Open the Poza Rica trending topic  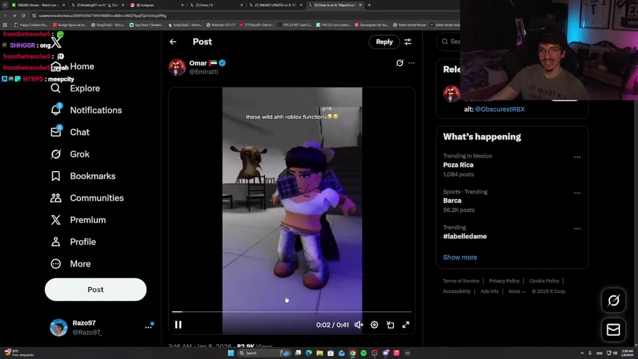click(x=512, y=165)
